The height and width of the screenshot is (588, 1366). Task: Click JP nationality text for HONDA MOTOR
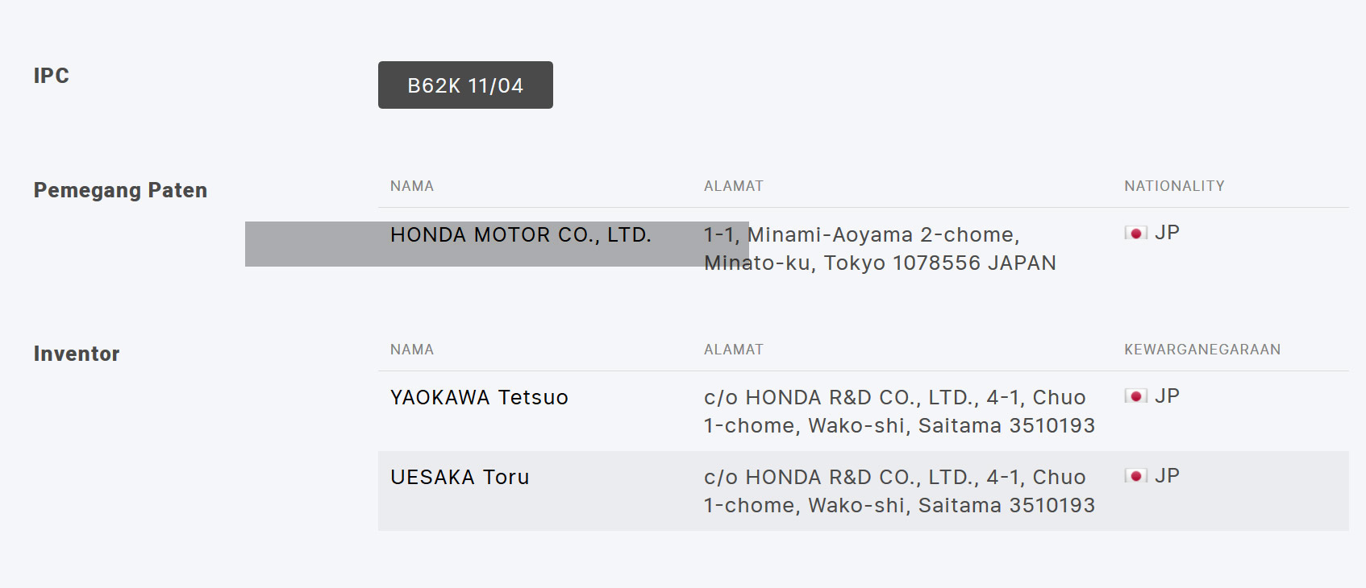1167,233
